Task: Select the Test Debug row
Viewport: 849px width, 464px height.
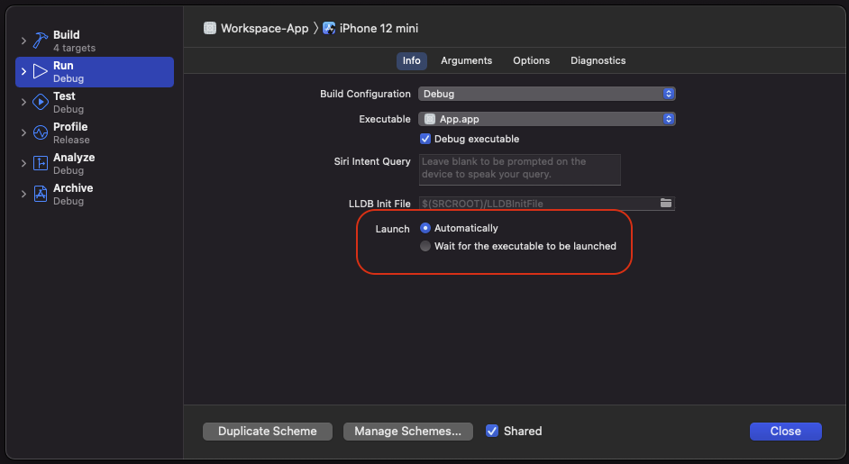Action: [x=95, y=103]
